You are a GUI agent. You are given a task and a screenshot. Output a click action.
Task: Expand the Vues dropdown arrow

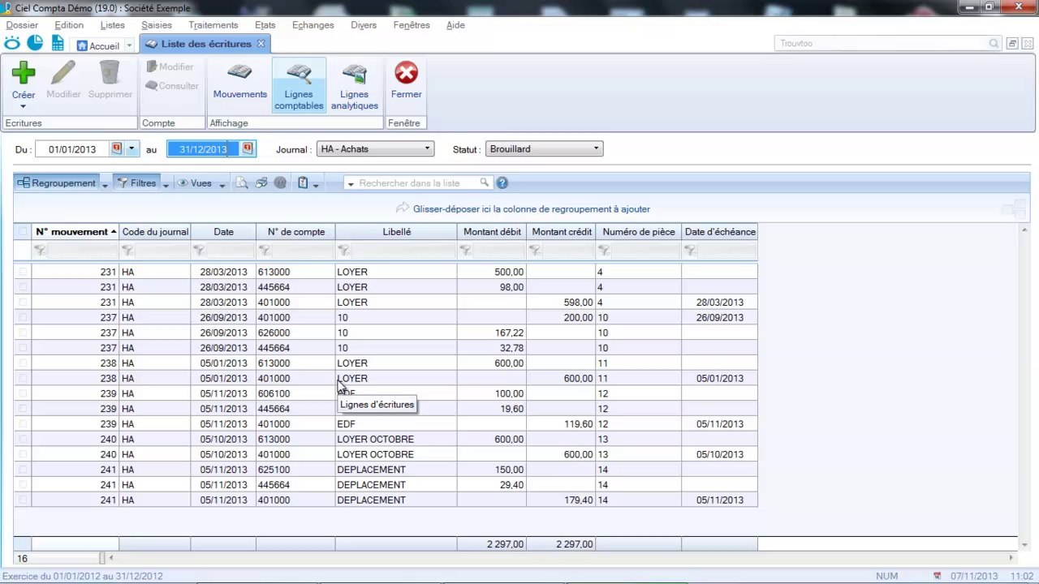tap(221, 184)
